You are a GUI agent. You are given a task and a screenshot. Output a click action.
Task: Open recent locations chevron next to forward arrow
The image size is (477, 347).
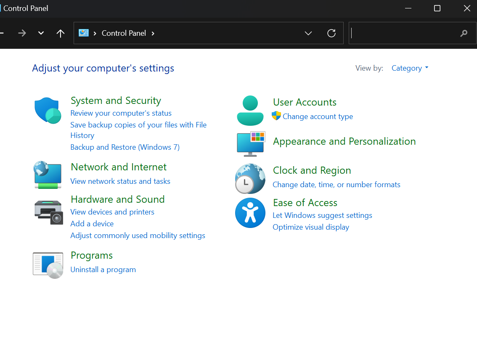point(41,33)
